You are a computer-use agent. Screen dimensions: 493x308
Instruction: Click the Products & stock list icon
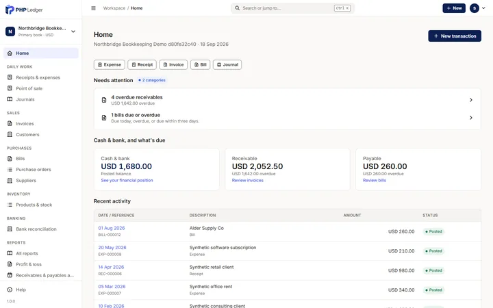pos(10,205)
